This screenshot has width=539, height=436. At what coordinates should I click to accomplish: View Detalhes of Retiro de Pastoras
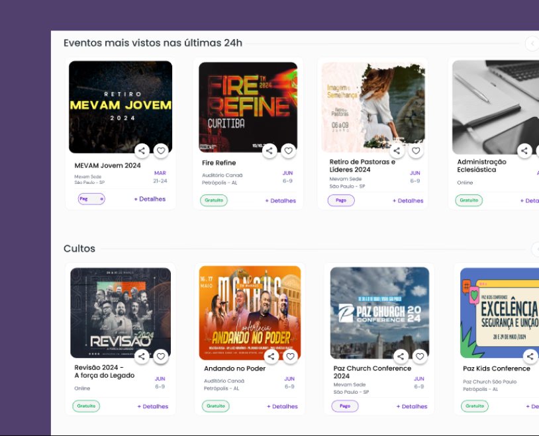tap(408, 200)
